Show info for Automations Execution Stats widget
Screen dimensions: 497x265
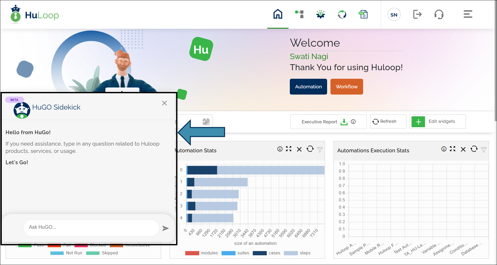(x=444, y=149)
